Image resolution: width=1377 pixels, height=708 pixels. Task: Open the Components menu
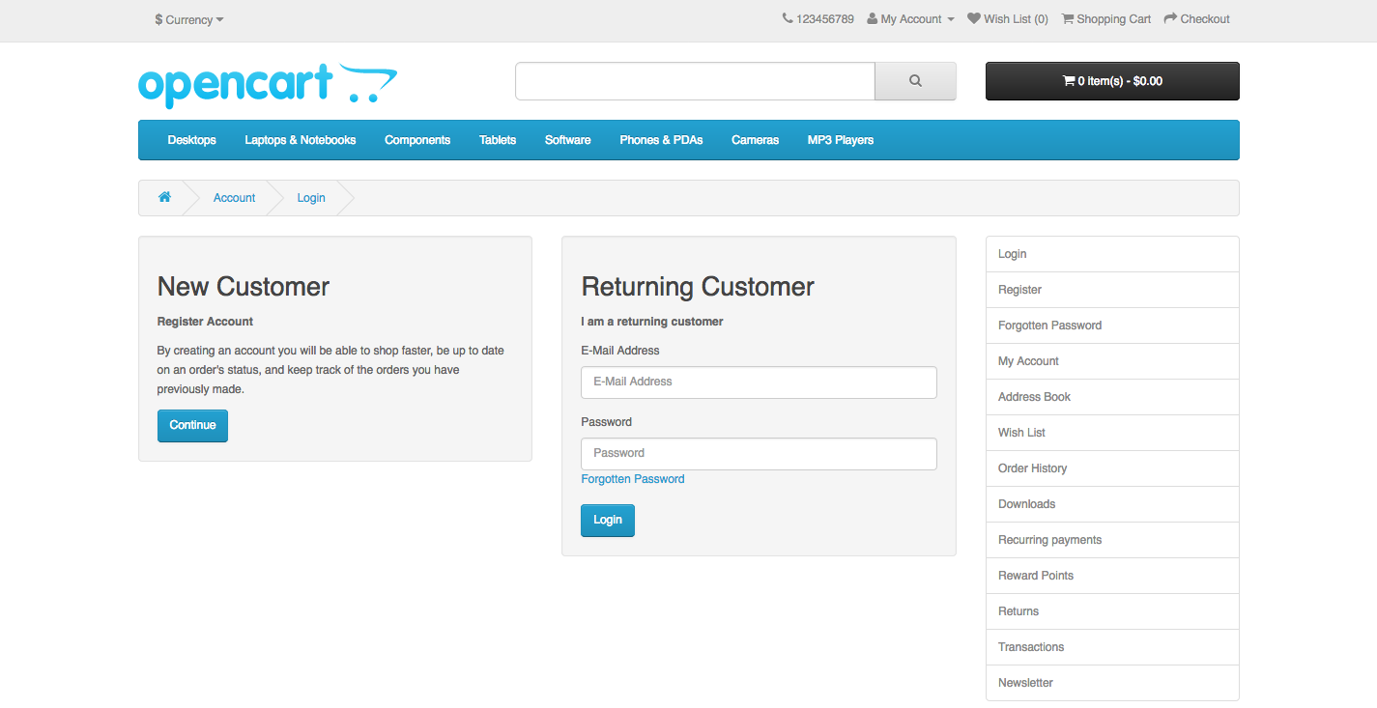417,140
